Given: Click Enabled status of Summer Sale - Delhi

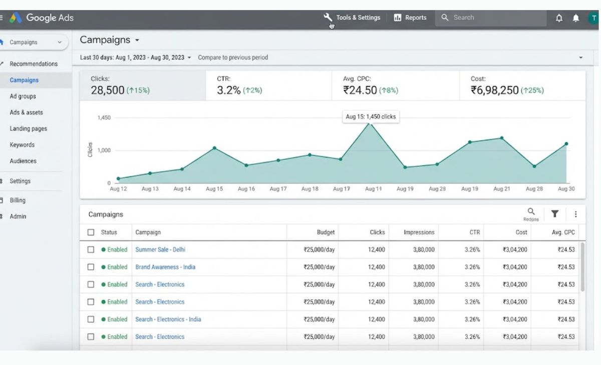Looking at the screenshot, I should point(114,250).
